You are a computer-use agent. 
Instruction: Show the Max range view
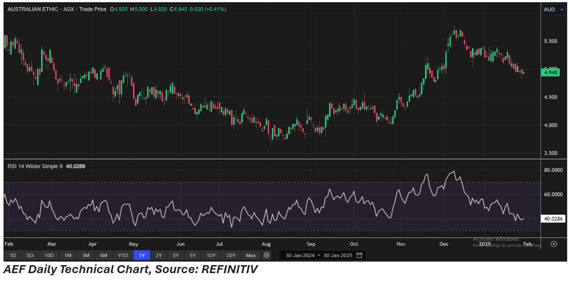pos(251,255)
